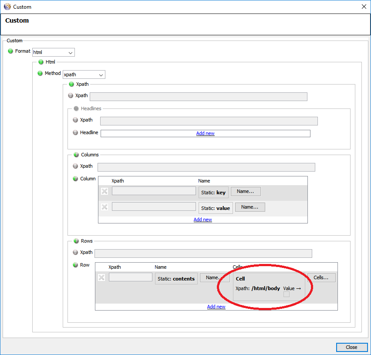
Task: Open the Format dropdown showing html
Action: pyautogui.click(x=54, y=52)
